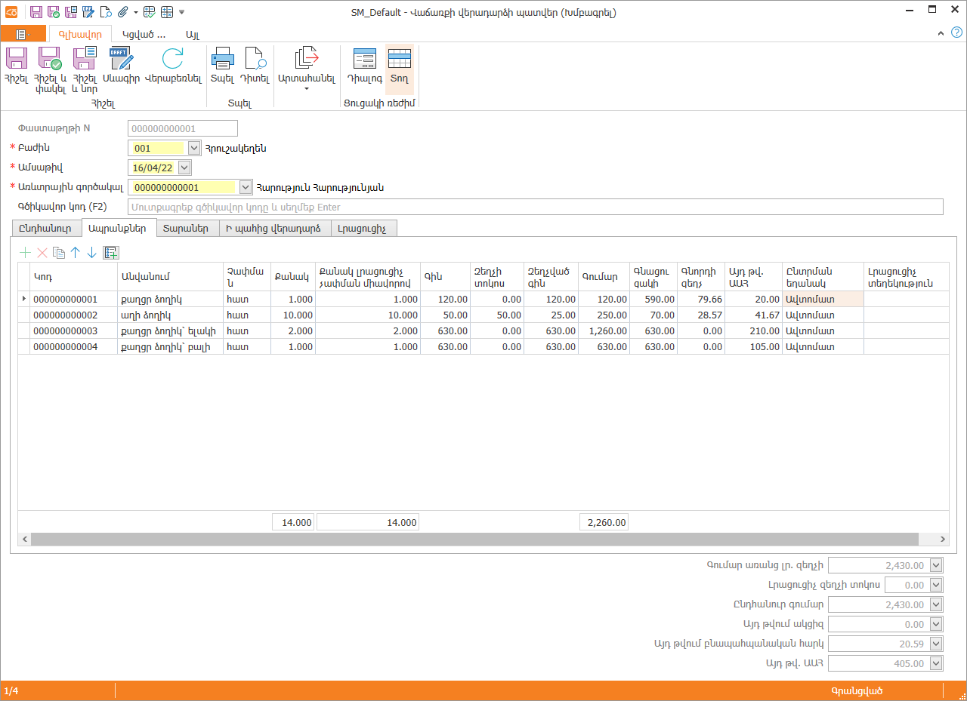
Task: Click the add-from-list icon above table
Action: [111, 253]
